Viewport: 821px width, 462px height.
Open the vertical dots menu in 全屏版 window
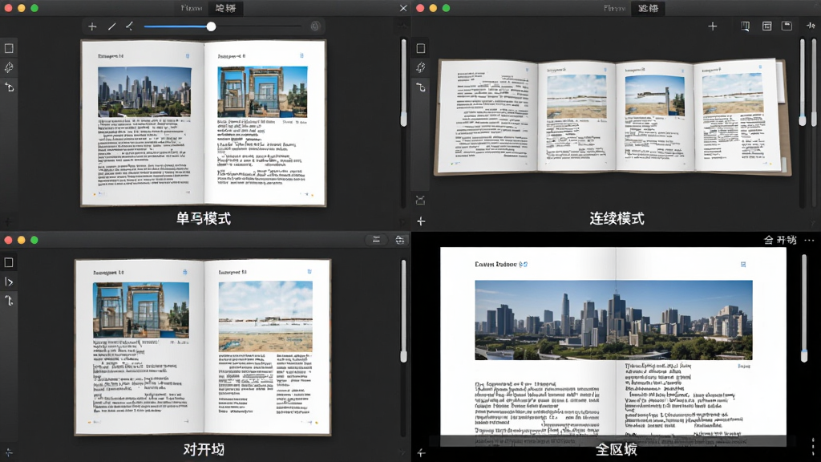click(813, 446)
